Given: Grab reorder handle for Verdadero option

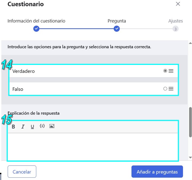Looking at the screenshot, I should (171, 71).
